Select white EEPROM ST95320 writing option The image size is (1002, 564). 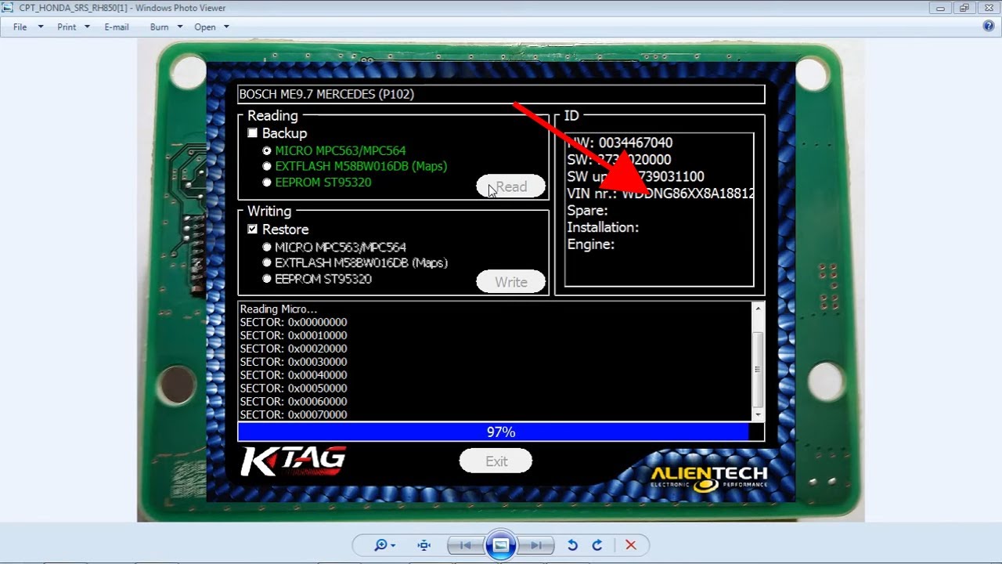point(267,279)
